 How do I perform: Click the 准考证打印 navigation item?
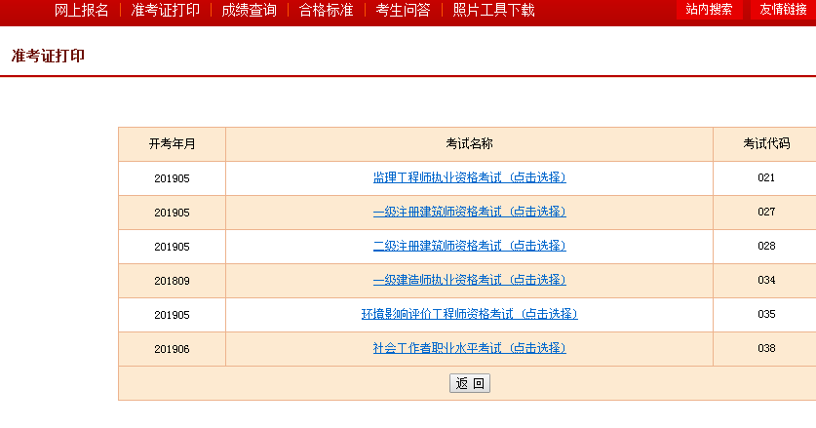pyautogui.click(x=165, y=10)
